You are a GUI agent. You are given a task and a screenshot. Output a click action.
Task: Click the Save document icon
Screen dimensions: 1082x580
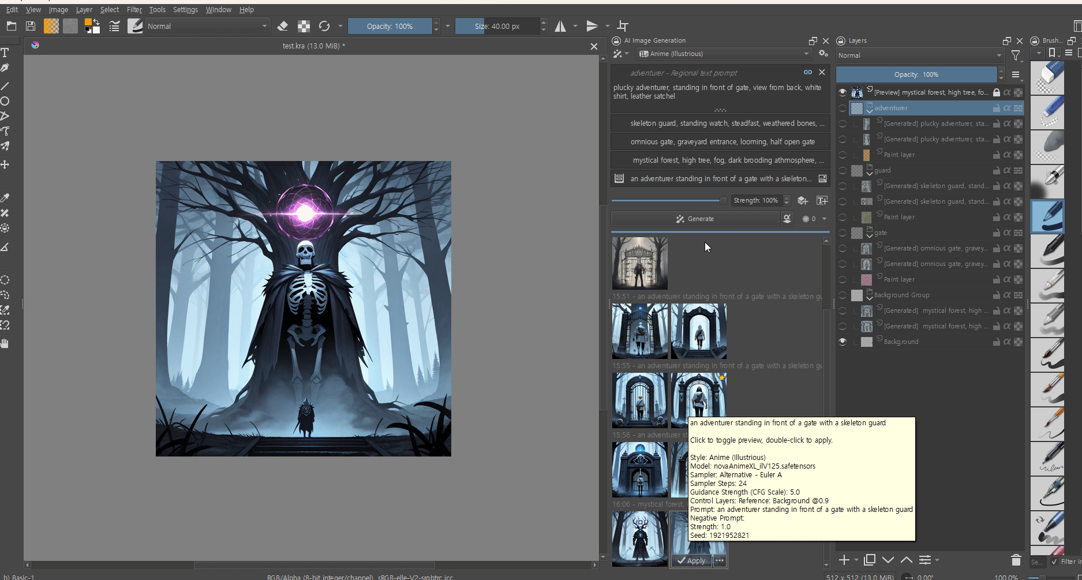pyautogui.click(x=31, y=26)
